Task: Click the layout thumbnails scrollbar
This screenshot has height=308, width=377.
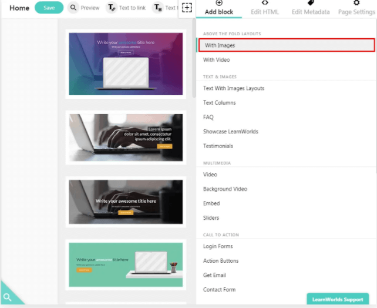Action: tap(194, 58)
